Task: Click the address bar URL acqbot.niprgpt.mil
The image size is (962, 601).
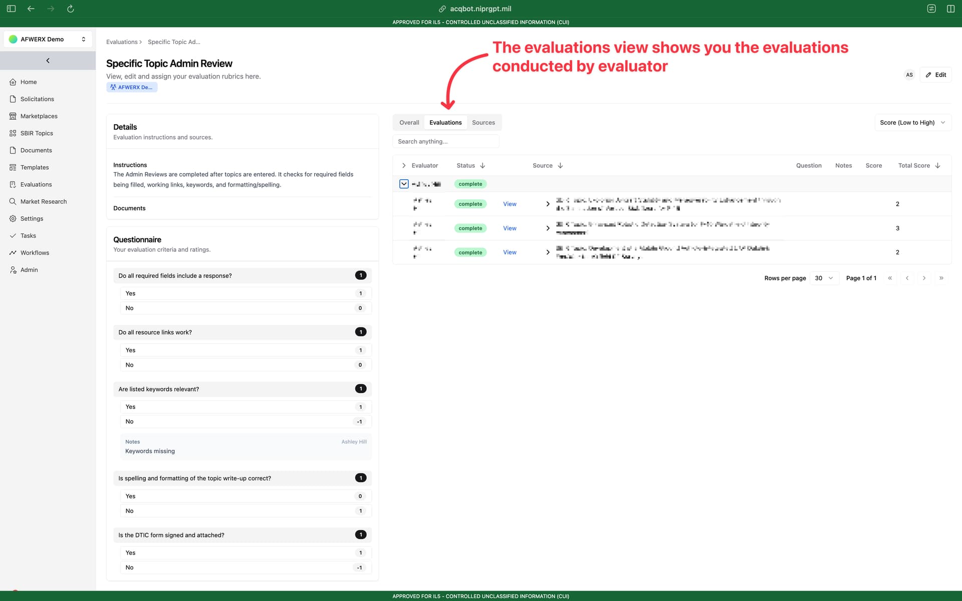Action: click(480, 9)
